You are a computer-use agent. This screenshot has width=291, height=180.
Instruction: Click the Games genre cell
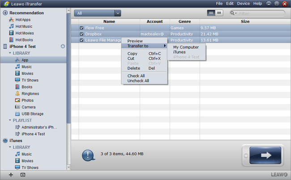click(177, 28)
